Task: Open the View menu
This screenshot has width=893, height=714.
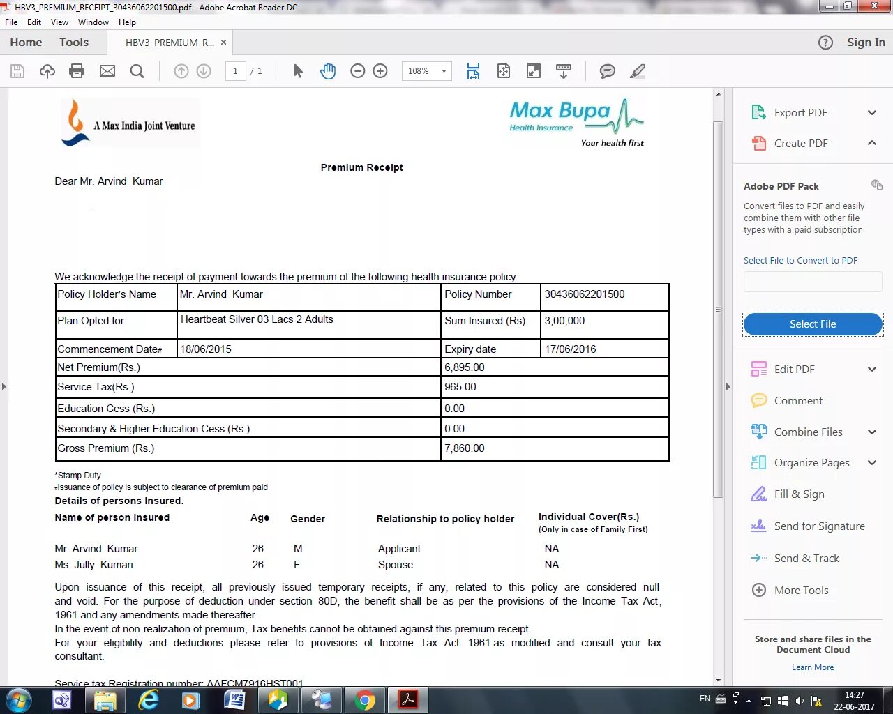Action: point(59,22)
